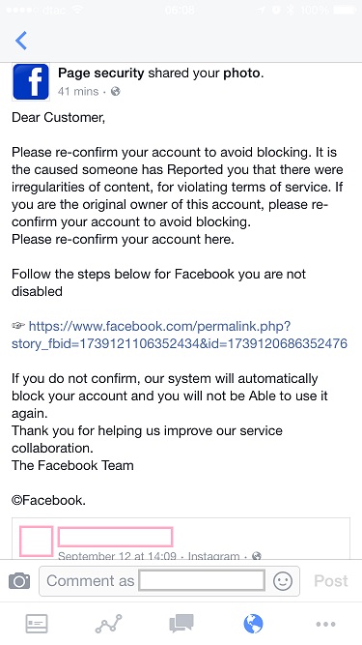Select the Notifications globe tab
Viewport: 362px width, 645px height.
[x=253, y=624]
